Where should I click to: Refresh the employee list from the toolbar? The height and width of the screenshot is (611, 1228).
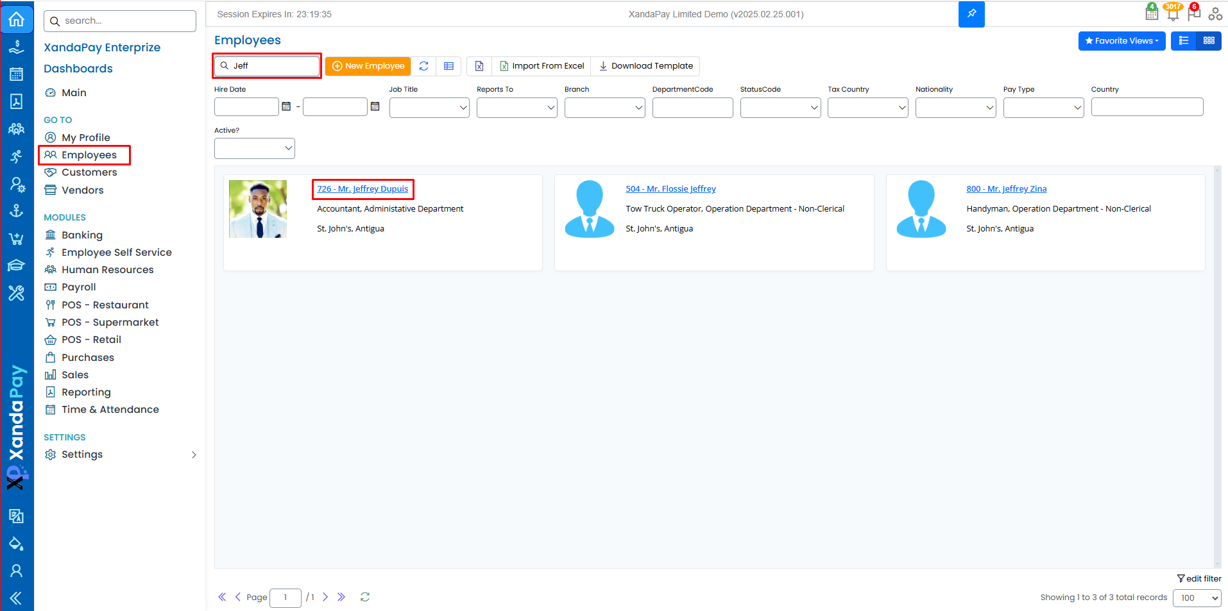click(x=424, y=66)
